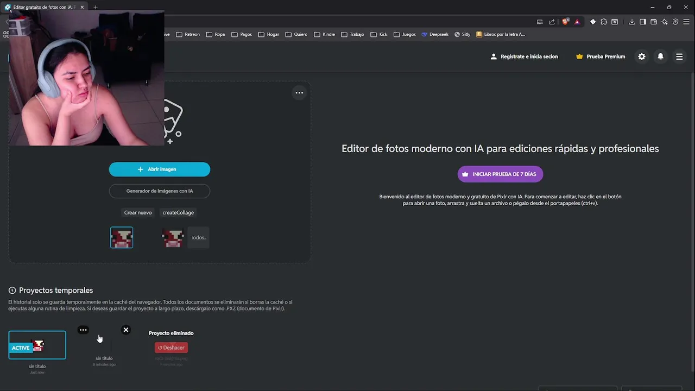Viewport: 695px width, 391px height.
Task: Click 'sin título' label under the active project
Action: [37, 367]
